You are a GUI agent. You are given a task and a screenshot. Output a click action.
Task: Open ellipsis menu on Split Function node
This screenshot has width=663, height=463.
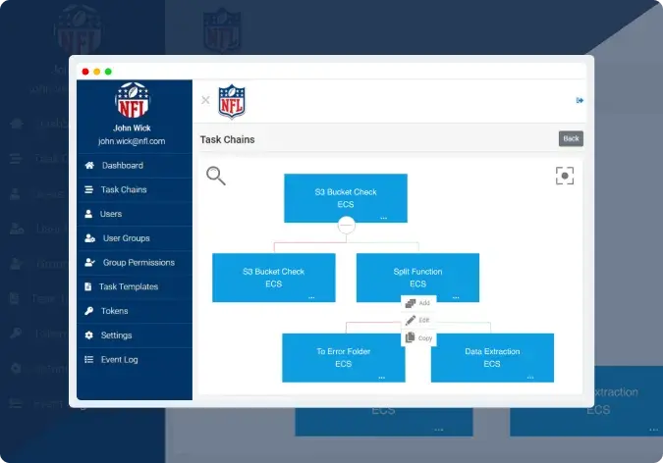click(456, 295)
